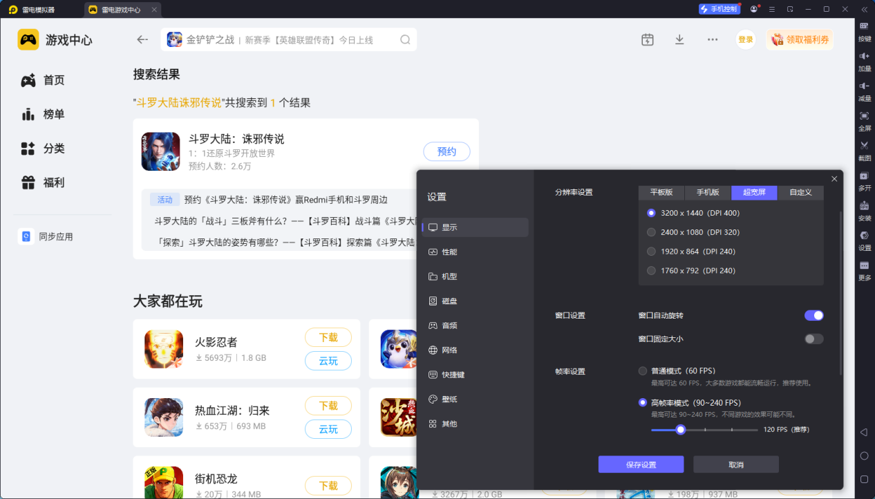Click the Android back triangle button
The image size is (875, 499).
(864, 433)
